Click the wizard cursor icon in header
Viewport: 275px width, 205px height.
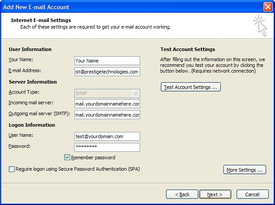point(260,26)
